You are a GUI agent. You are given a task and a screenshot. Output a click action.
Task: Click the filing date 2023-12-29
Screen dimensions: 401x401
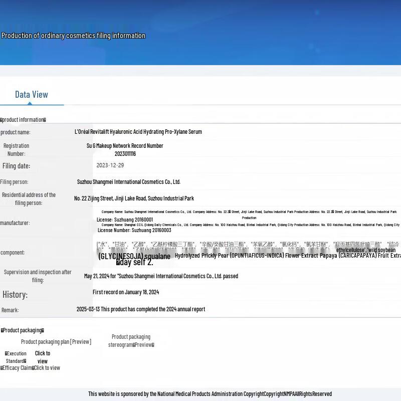tap(110, 165)
